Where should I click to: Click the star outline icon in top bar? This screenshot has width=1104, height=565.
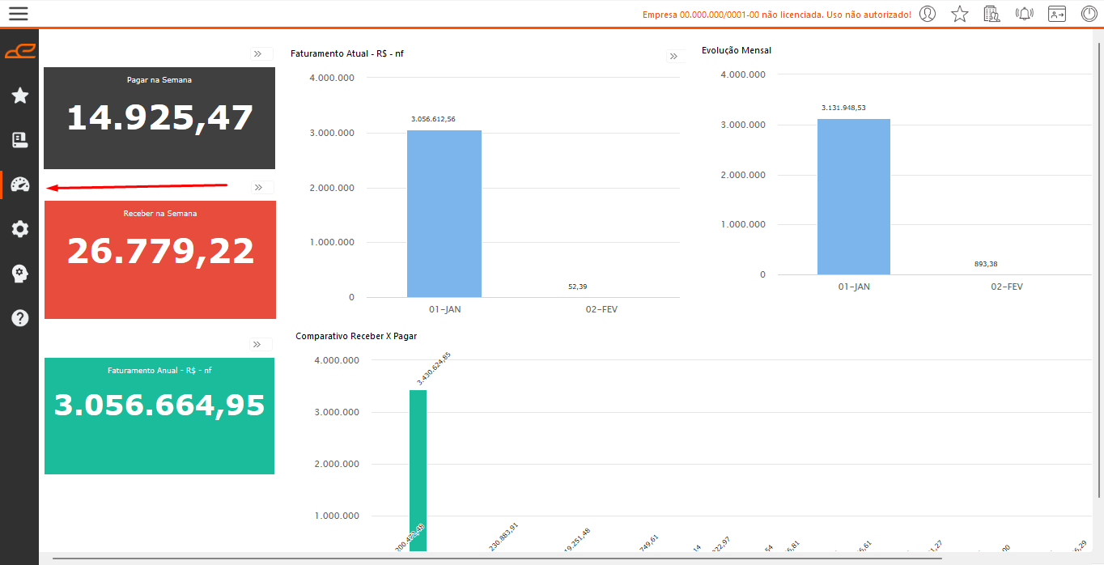coord(960,14)
